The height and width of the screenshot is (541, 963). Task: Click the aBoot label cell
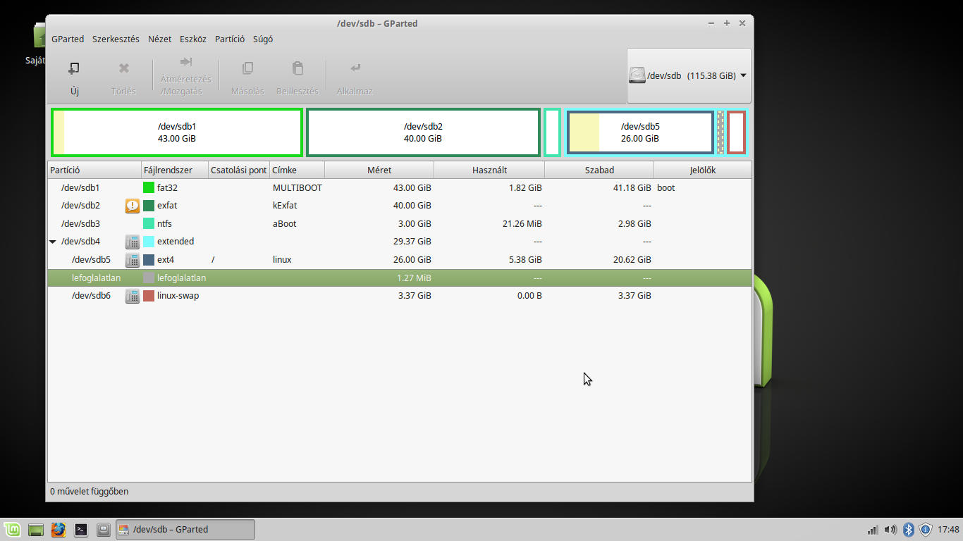click(285, 224)
